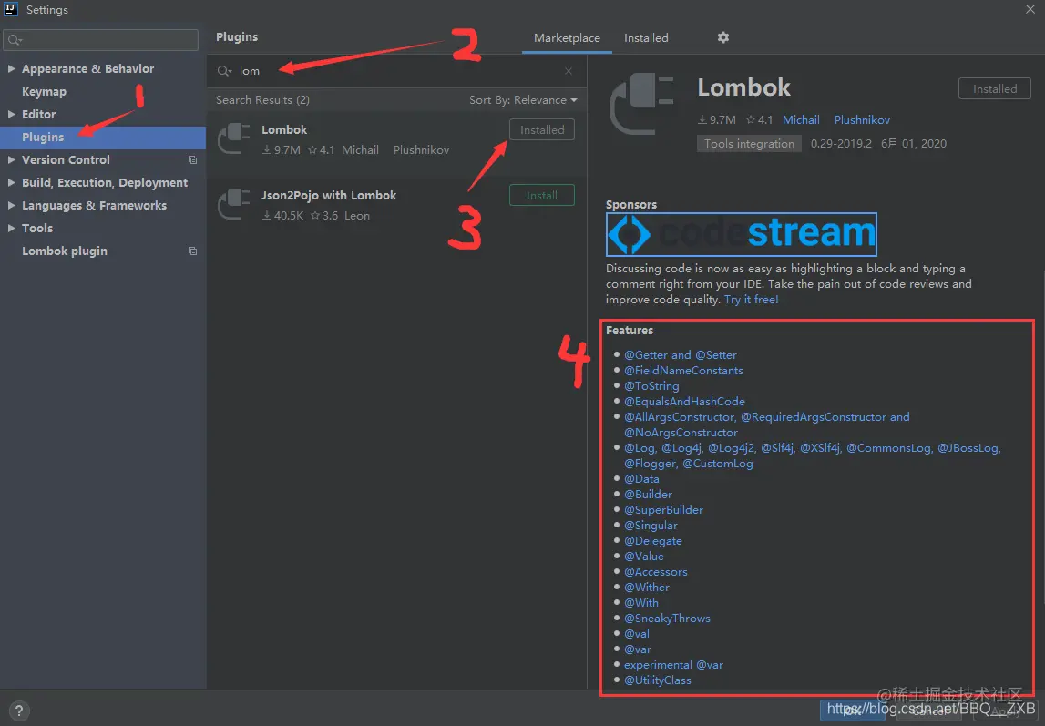Expand the Tools settings section

point(11,228)
